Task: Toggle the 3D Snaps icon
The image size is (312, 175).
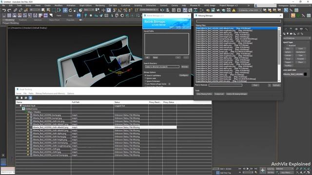Action: pos(115,10)
